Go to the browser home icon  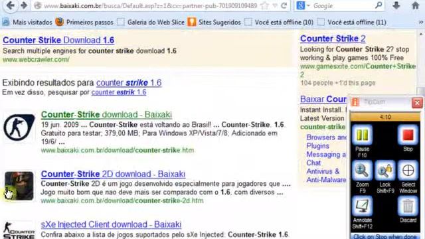pyautogui.click(x=415, y=5)
